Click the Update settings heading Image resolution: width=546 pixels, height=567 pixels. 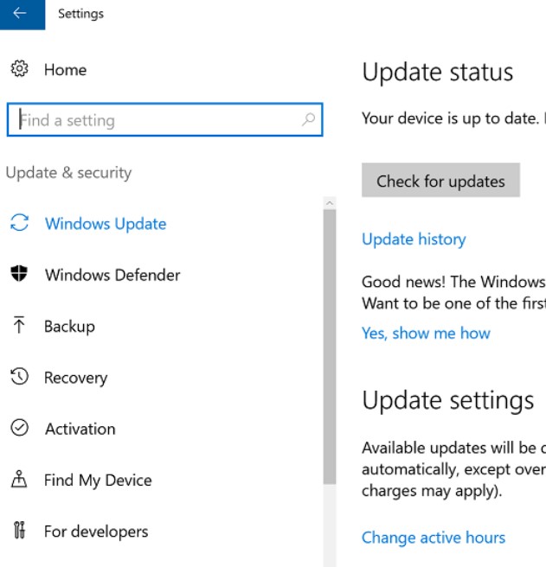(x=448, y=401)
